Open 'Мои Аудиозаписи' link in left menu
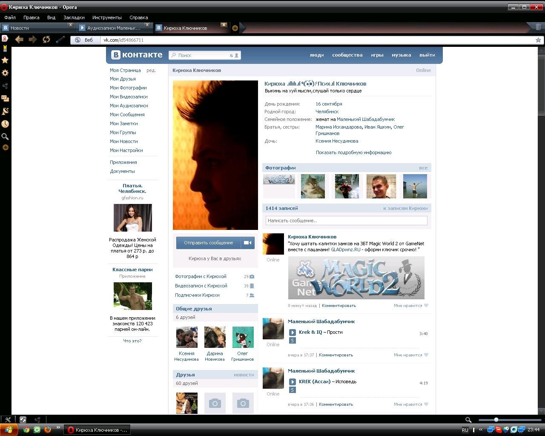Screen dimensions: 545x436 pyautogui.click(x=129, y=106)
